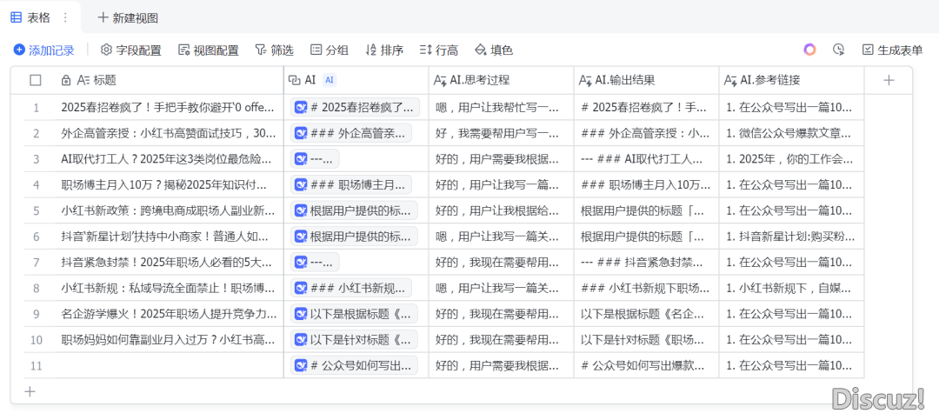Open the history clock icon
Viewport: 939px width, 420px height.
(838, 50)
